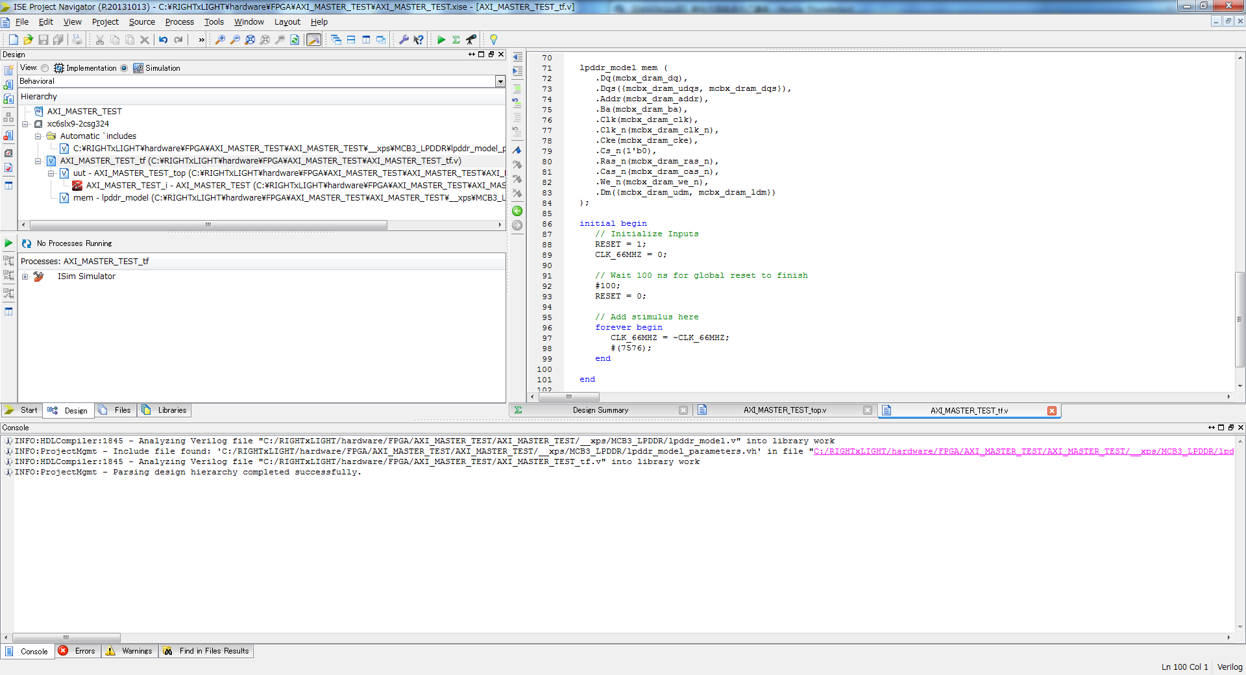
Task: Open the Project menu
Action: (105, 21)
